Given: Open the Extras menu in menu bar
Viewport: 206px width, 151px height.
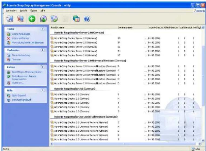Looking at the screenshot, I should (34, 11).
